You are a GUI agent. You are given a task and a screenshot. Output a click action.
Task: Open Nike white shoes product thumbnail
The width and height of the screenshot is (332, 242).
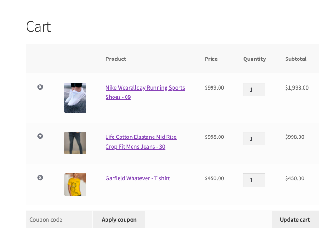(x=75, y=98)
